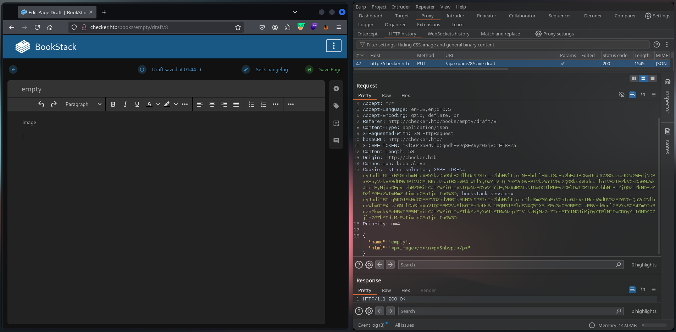This screenshot has width=676, height=332.
Task: Toggle underline formatting in editor
Action: click(137, 104)
